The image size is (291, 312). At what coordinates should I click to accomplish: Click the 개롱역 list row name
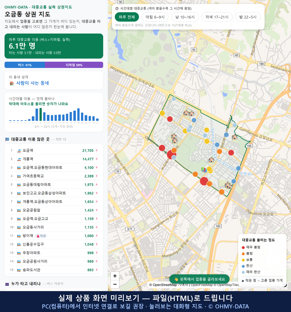coord(28,159)
